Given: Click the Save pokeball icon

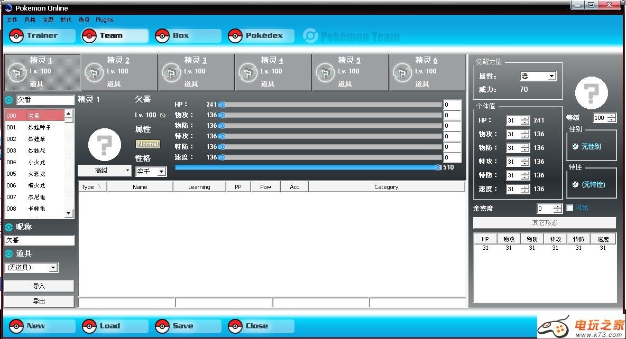Looking at the screenshot, I should tap(162, 326).
